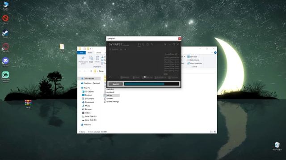
Task: Click the Copy ribbon icon in Explorer
Action: point(91,60)
